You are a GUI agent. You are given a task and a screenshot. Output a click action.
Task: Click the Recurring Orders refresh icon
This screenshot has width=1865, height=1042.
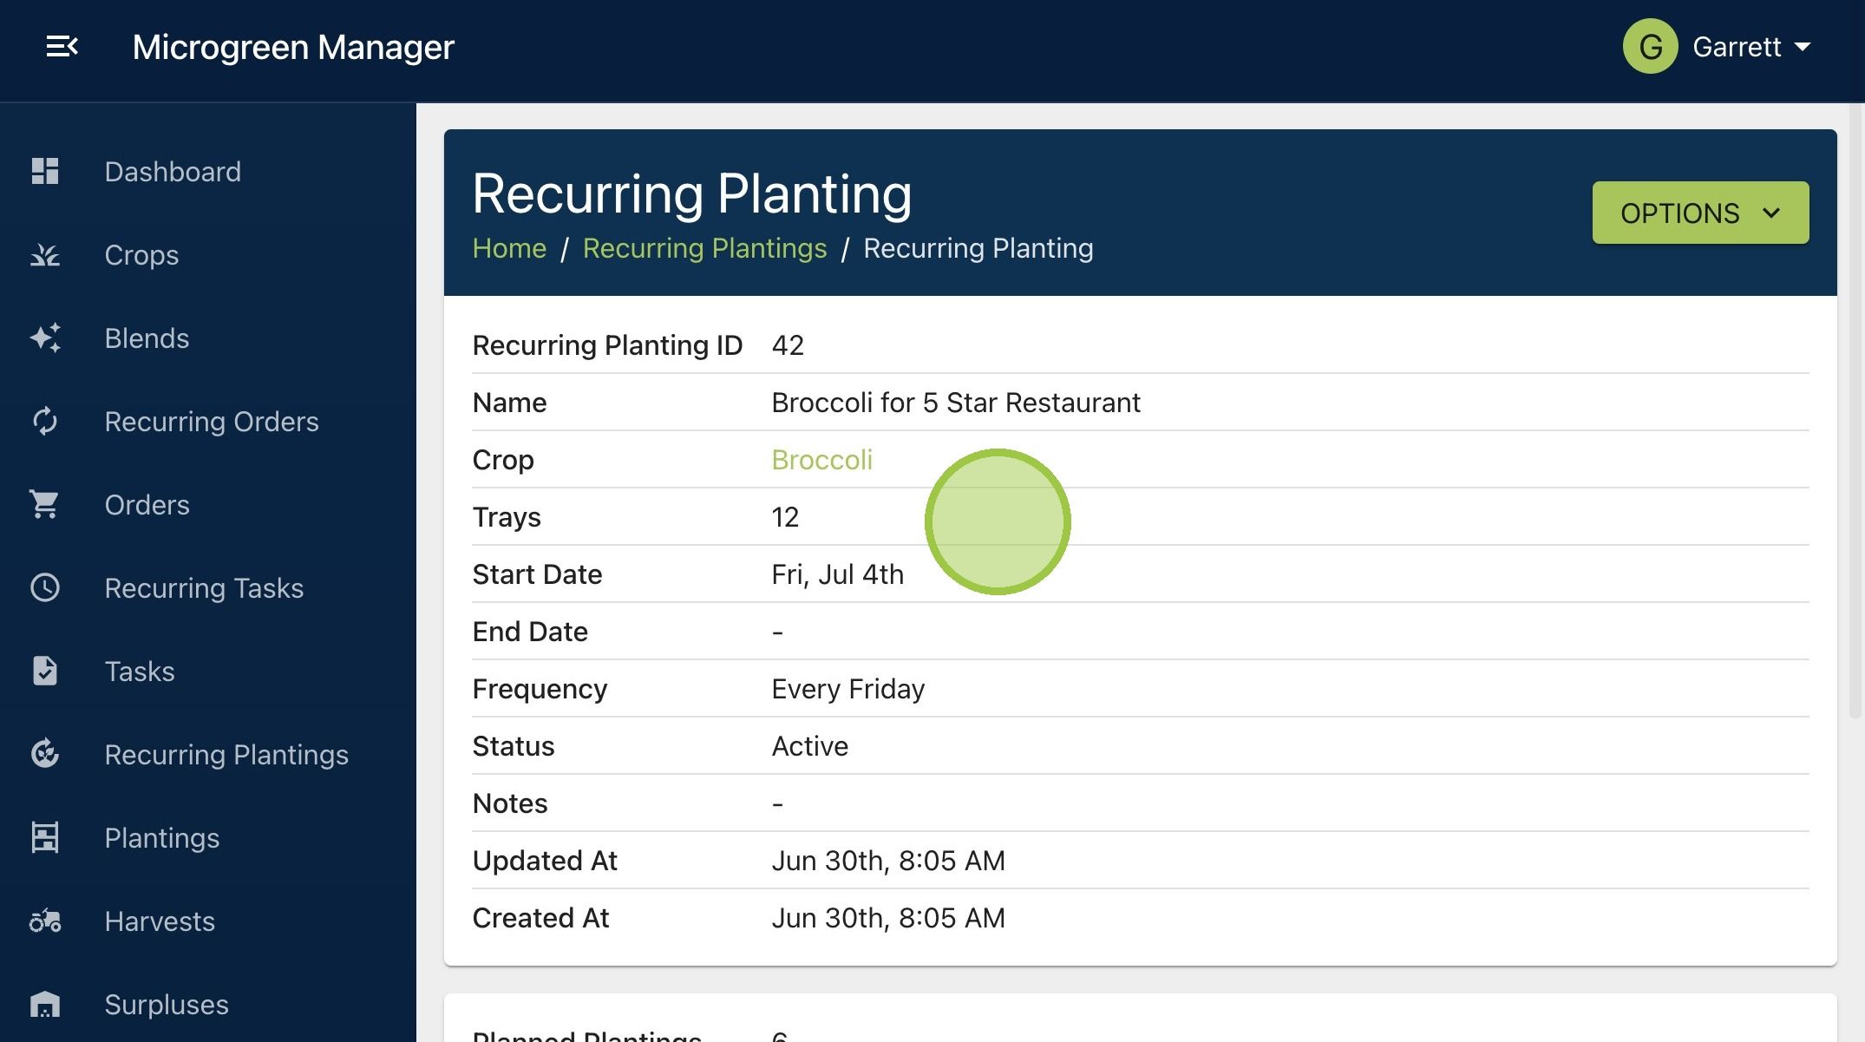[x=45, y=422]
